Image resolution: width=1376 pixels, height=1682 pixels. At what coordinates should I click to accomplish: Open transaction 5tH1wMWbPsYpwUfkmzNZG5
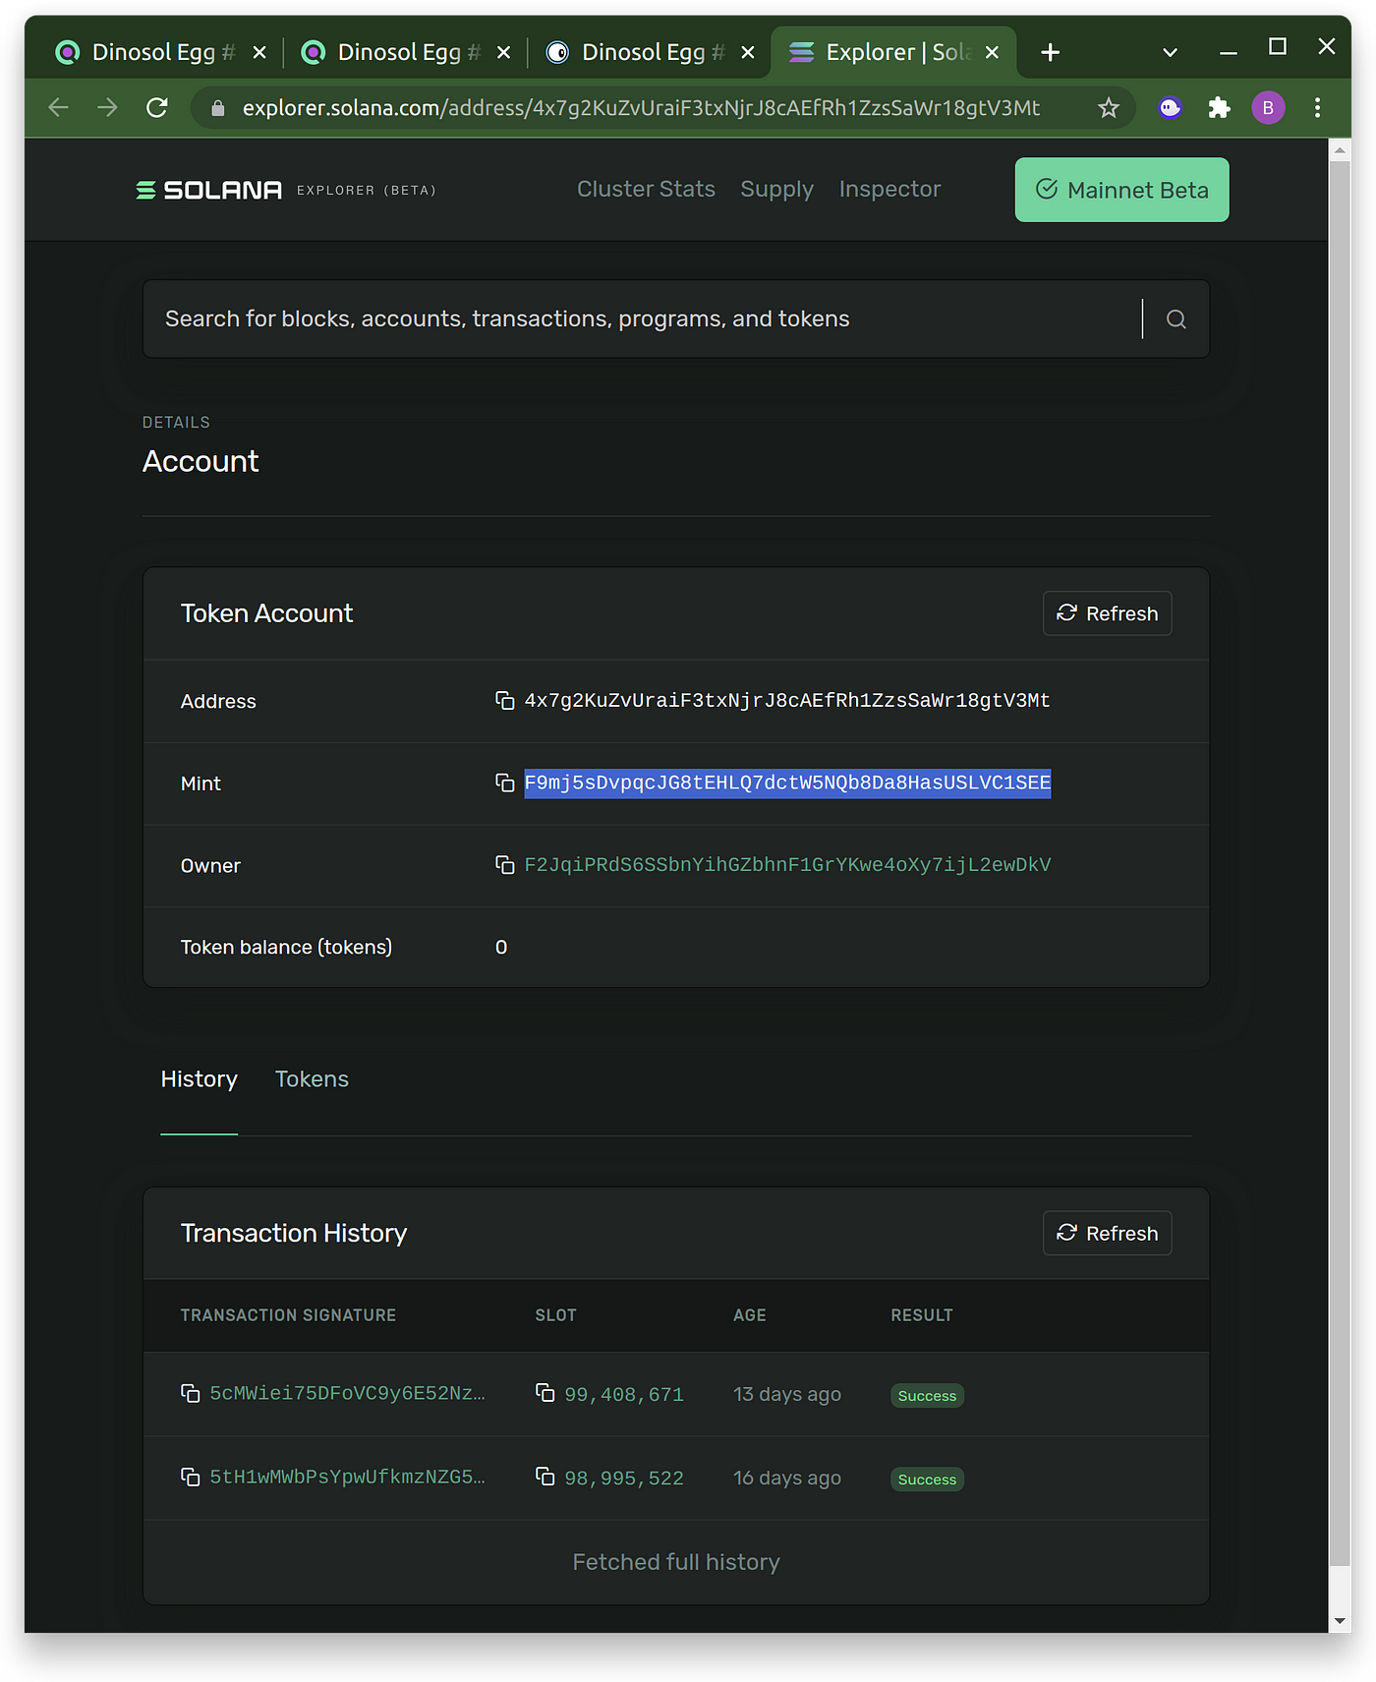click(347, 1478)
